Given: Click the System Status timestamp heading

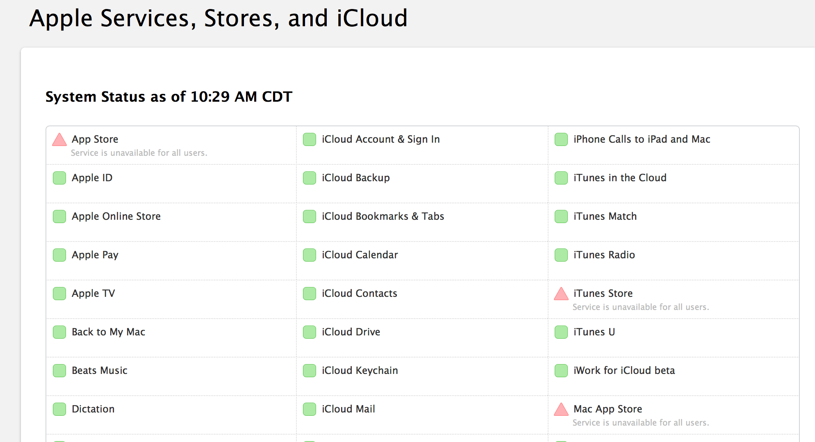Looking at the screenshot, I should point(168,97).
